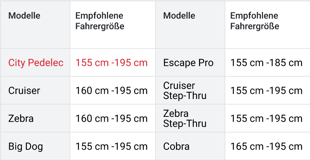Click Cobra's 165 cm -195 cm size

click(266, 146)
